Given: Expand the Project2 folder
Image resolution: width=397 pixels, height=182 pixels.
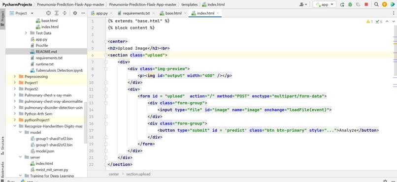Looking at the screenshot, I should tap(15, 89).
